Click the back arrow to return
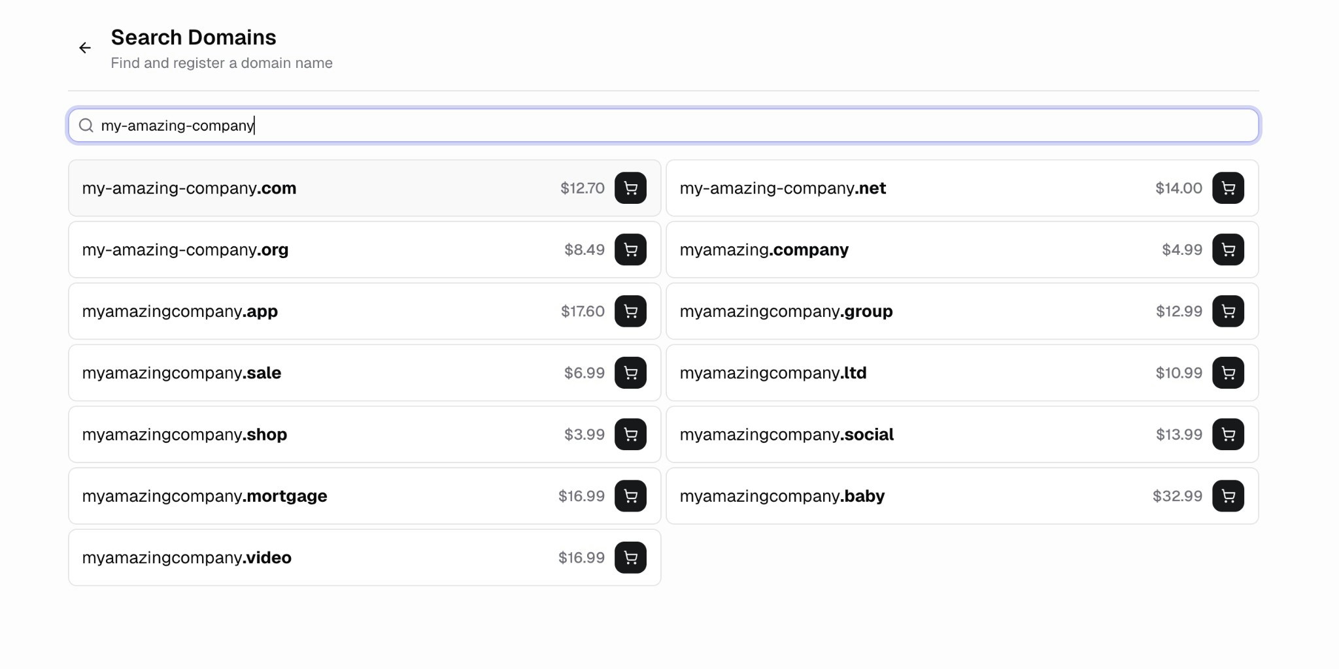Viewport: 1339px width, 669px height. pos(85,48)
